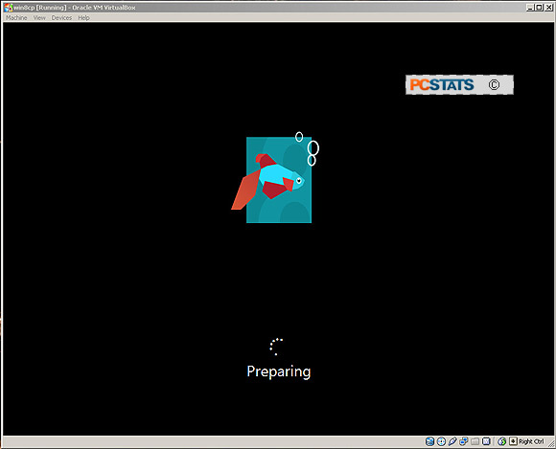The height and width of the screenshot is (449, 556).
Task: Click the keyboard capture arrow icon
Action: (513, 441)
